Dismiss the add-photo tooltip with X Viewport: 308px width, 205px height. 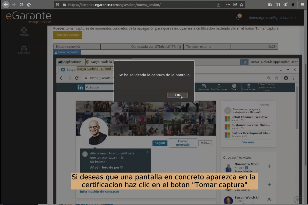click(147, 152)
